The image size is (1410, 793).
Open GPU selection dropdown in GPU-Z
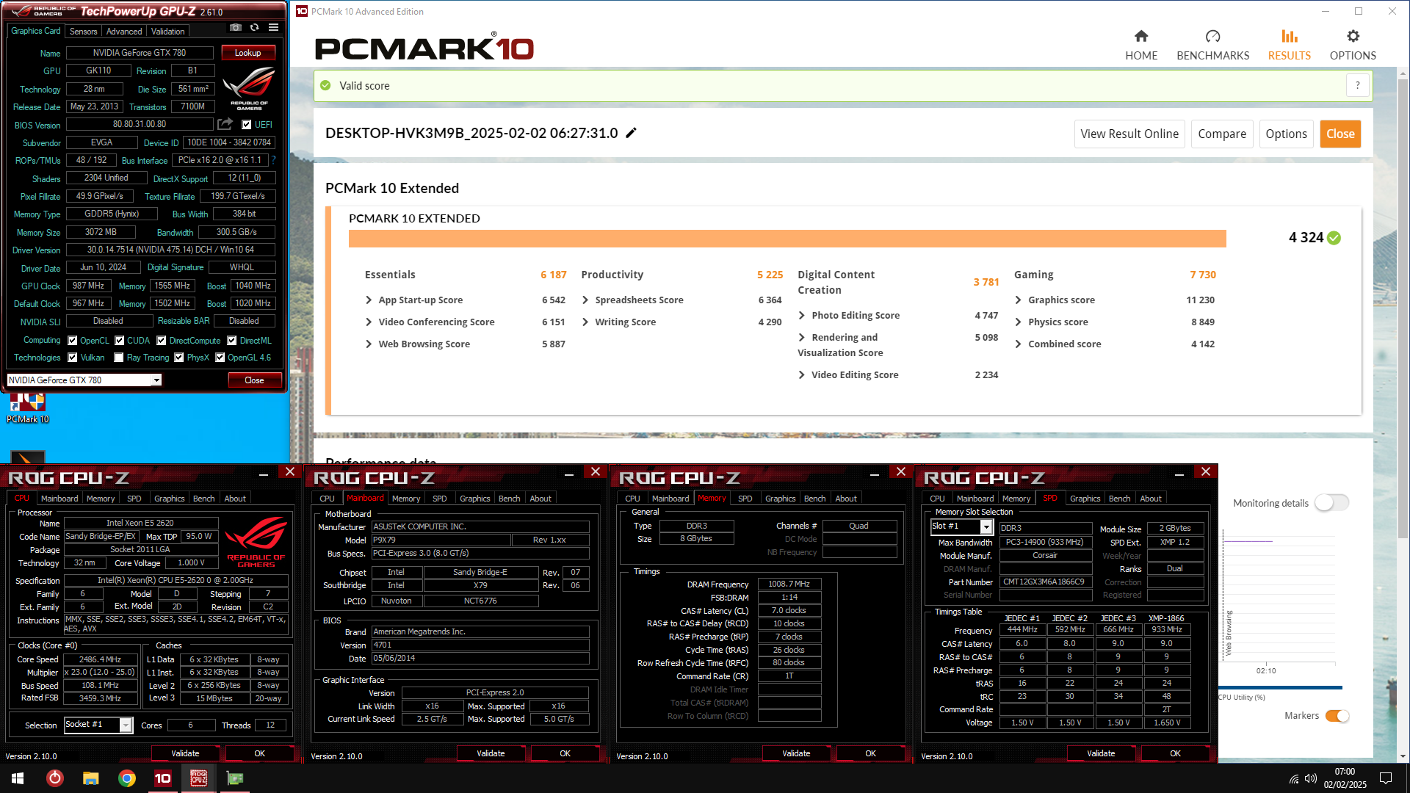tap(156, 380)
